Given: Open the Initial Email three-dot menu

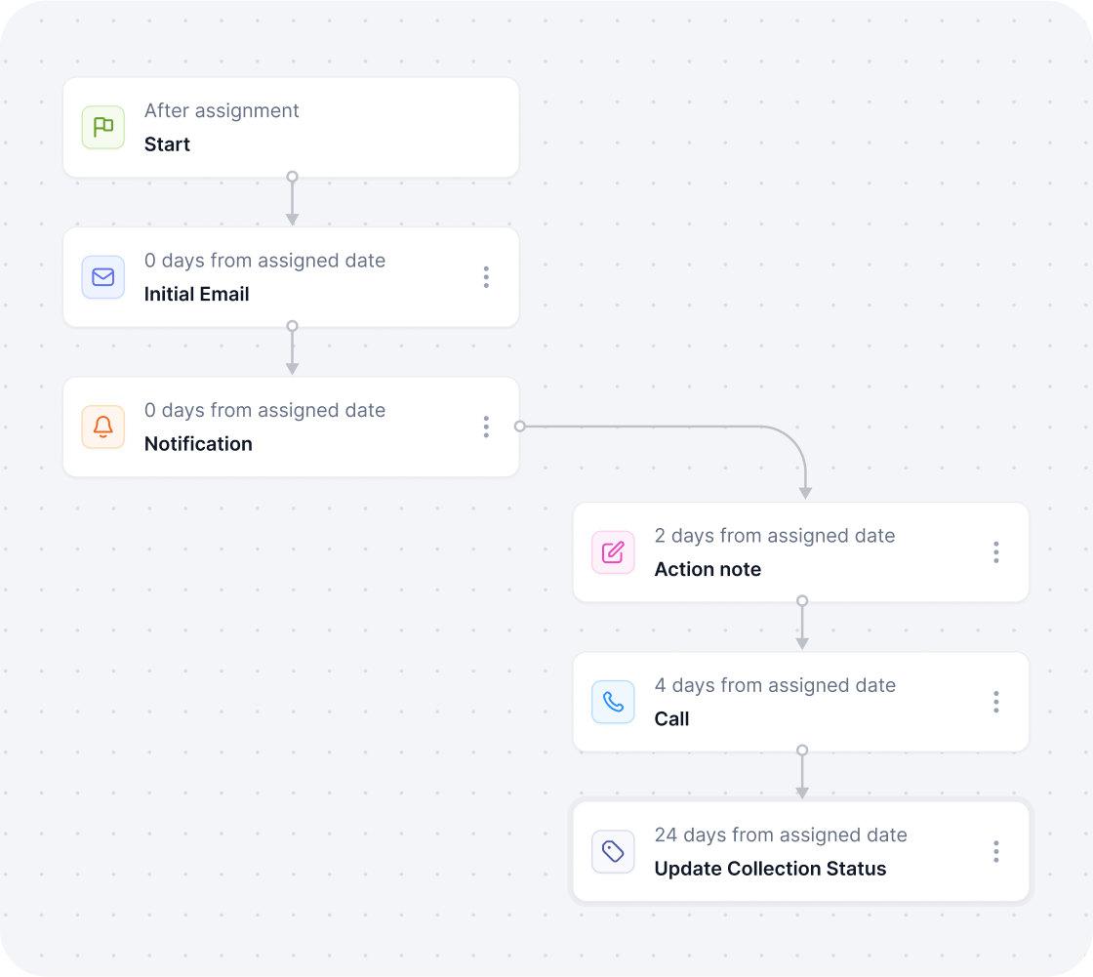Looking at the screenshot, I should 487,277.
